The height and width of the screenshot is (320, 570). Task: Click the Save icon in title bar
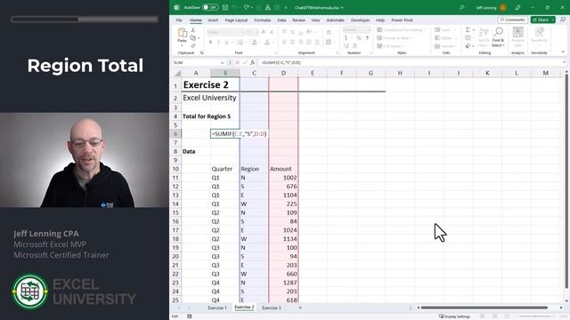[225, 7]
